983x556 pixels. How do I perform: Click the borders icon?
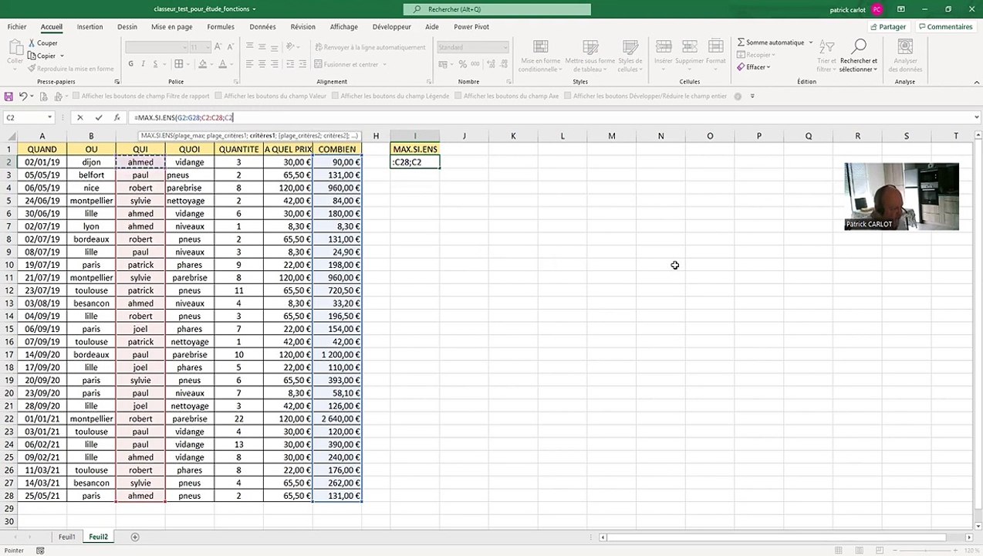point(179,64)
